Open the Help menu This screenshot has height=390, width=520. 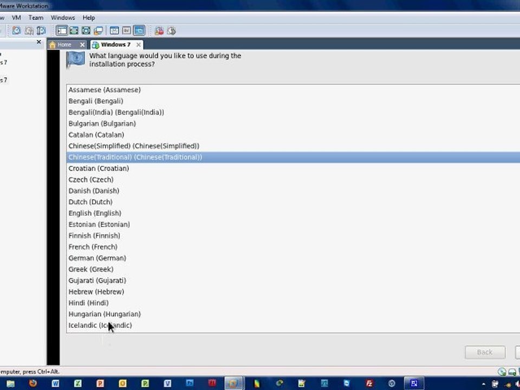[x=88, y=17]
